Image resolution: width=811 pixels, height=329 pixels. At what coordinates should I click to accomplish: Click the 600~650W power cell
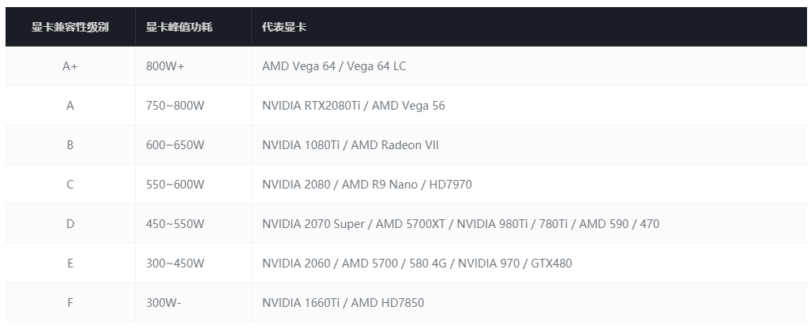175,145
